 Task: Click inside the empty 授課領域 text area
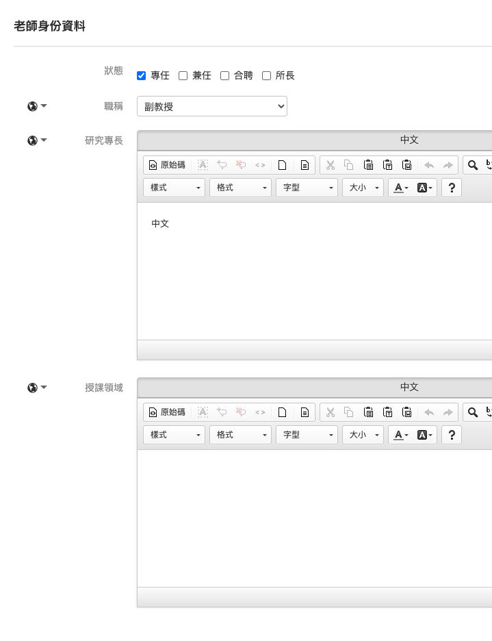315,517
